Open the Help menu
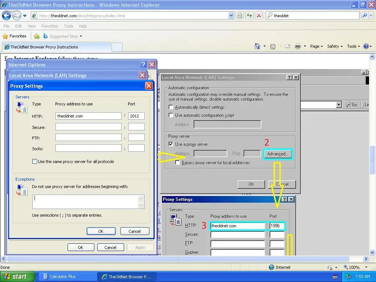Screen dimensions: 376x282 point(83,26)
